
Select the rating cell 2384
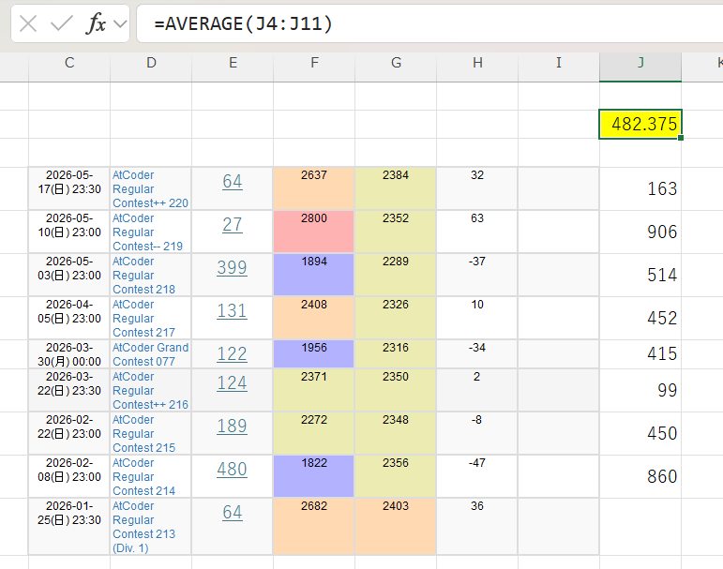click(396, 188)
